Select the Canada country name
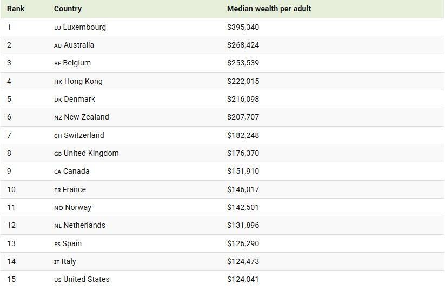 click(x=76, y=171)
